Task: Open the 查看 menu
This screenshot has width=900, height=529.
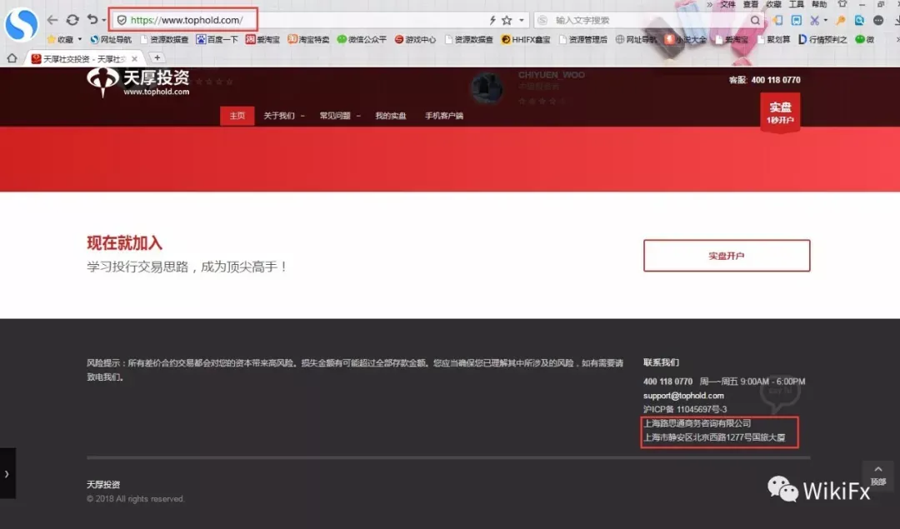Action: [x=751, y=4]
